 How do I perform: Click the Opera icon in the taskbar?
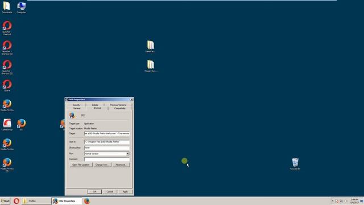click(16, 201)
